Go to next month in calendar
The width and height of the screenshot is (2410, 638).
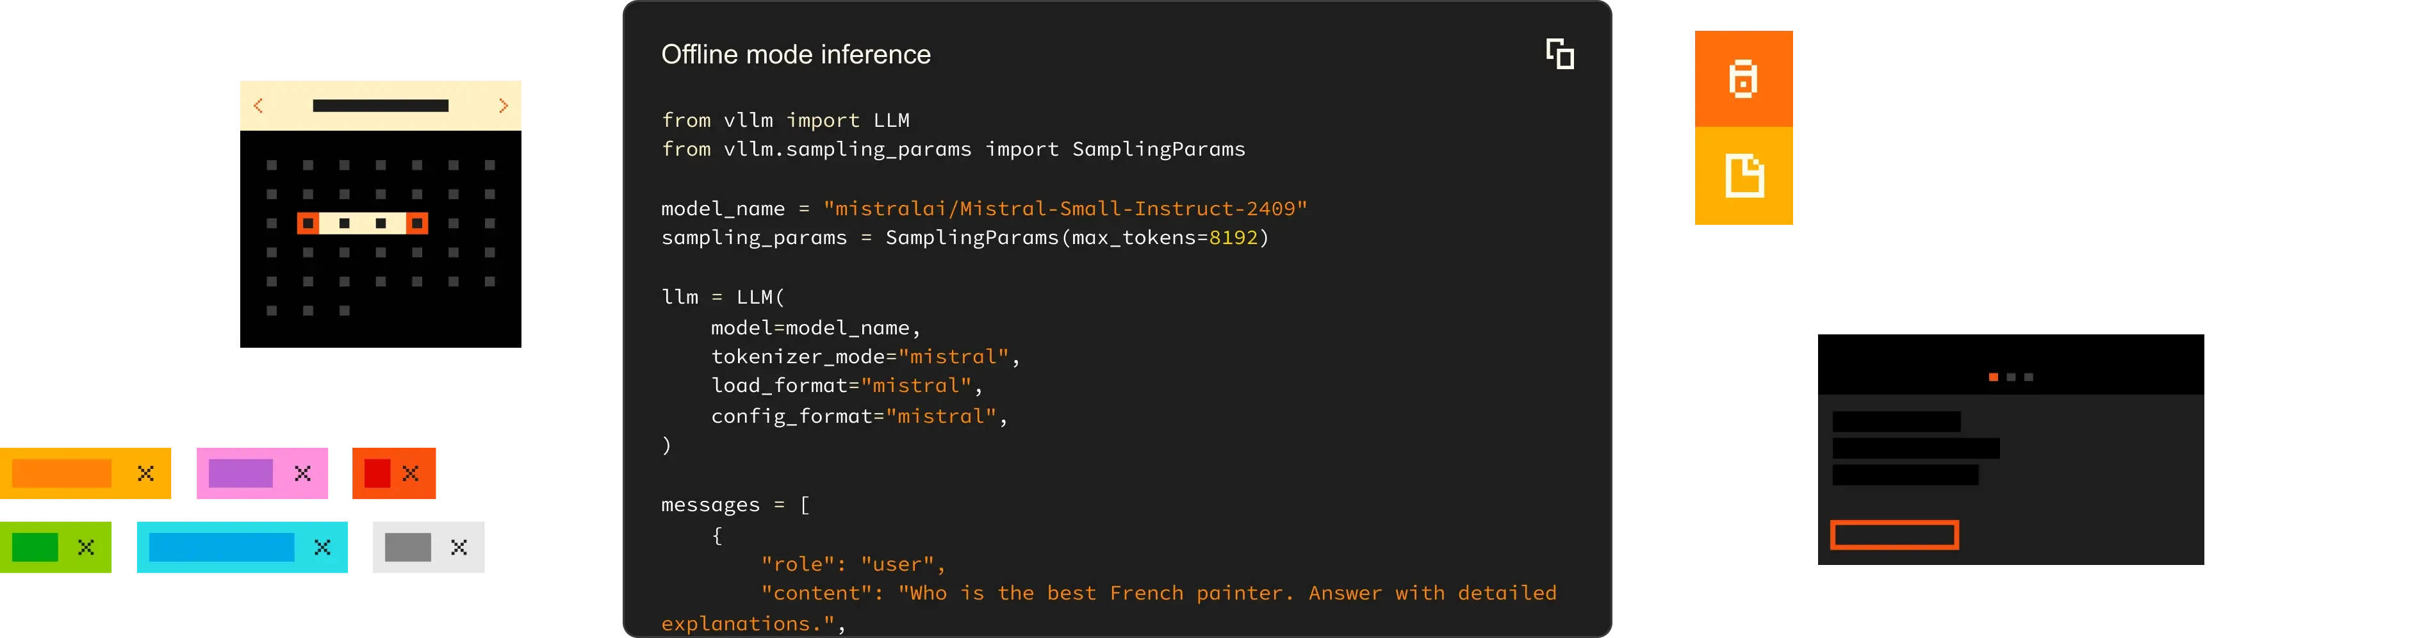pyautogui.click(x=504, y=106)
